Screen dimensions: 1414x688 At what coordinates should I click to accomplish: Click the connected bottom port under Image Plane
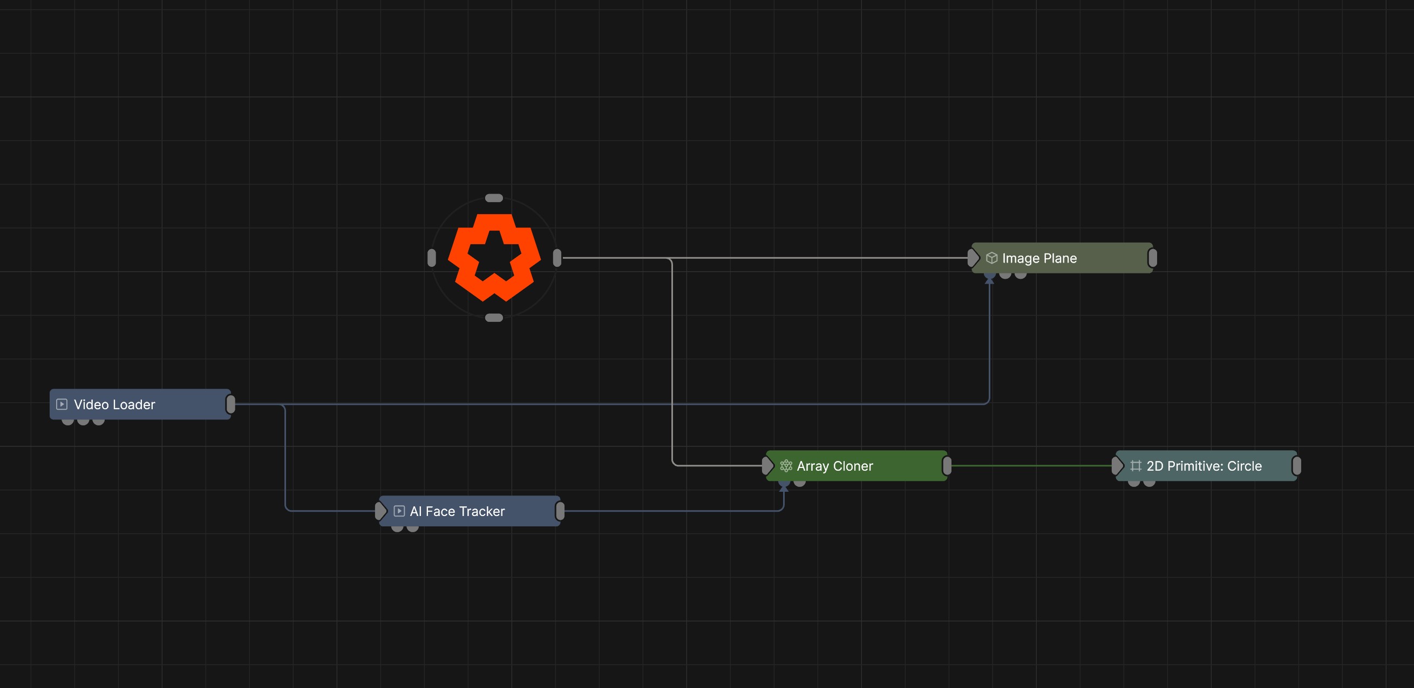click(x=990, y=275)
